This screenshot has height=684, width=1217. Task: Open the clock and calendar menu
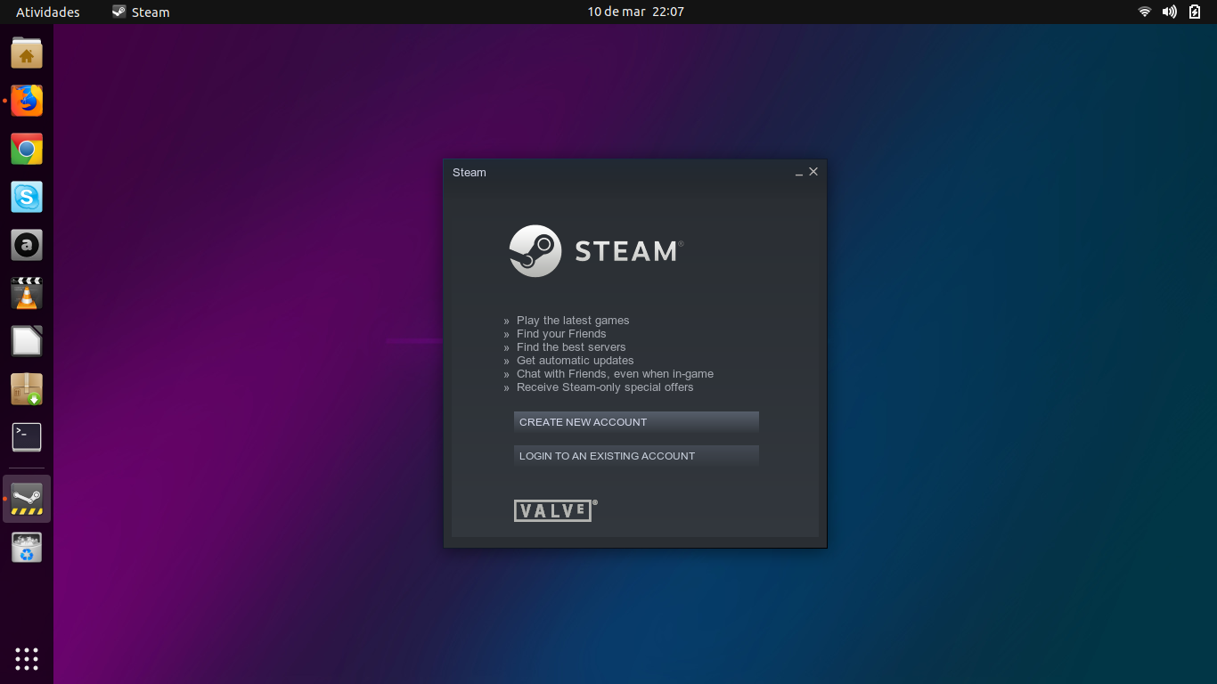[x=636, y=12]
